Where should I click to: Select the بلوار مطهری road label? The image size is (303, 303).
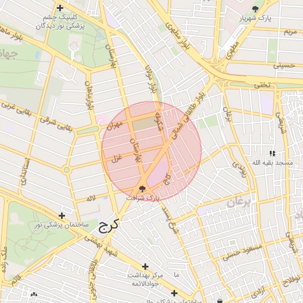178,36
